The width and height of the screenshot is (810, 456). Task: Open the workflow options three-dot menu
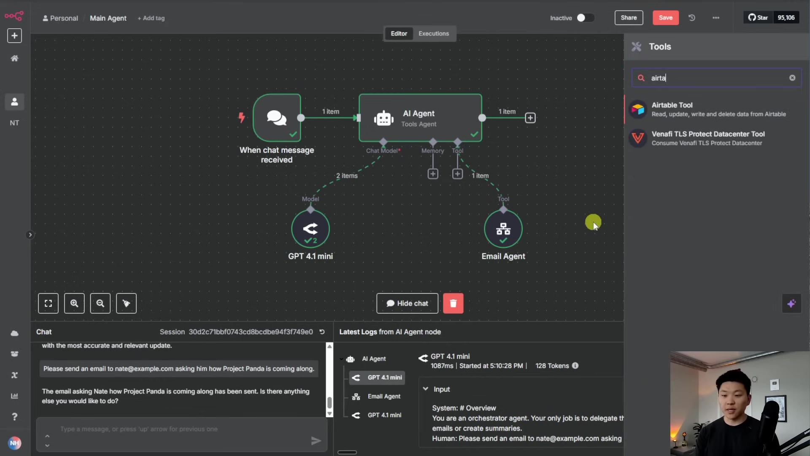click(x=716, y=18)
